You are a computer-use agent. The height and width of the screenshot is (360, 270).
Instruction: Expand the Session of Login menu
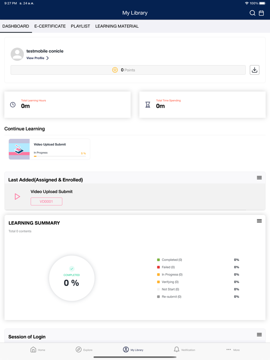(x=259, y=335)
